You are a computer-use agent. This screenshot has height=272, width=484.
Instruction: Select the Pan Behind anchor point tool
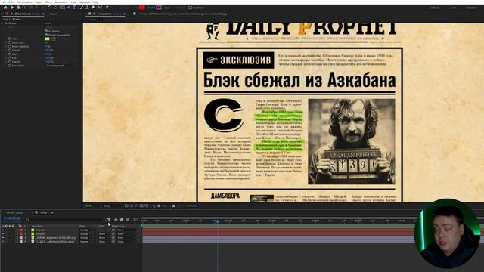55,8
